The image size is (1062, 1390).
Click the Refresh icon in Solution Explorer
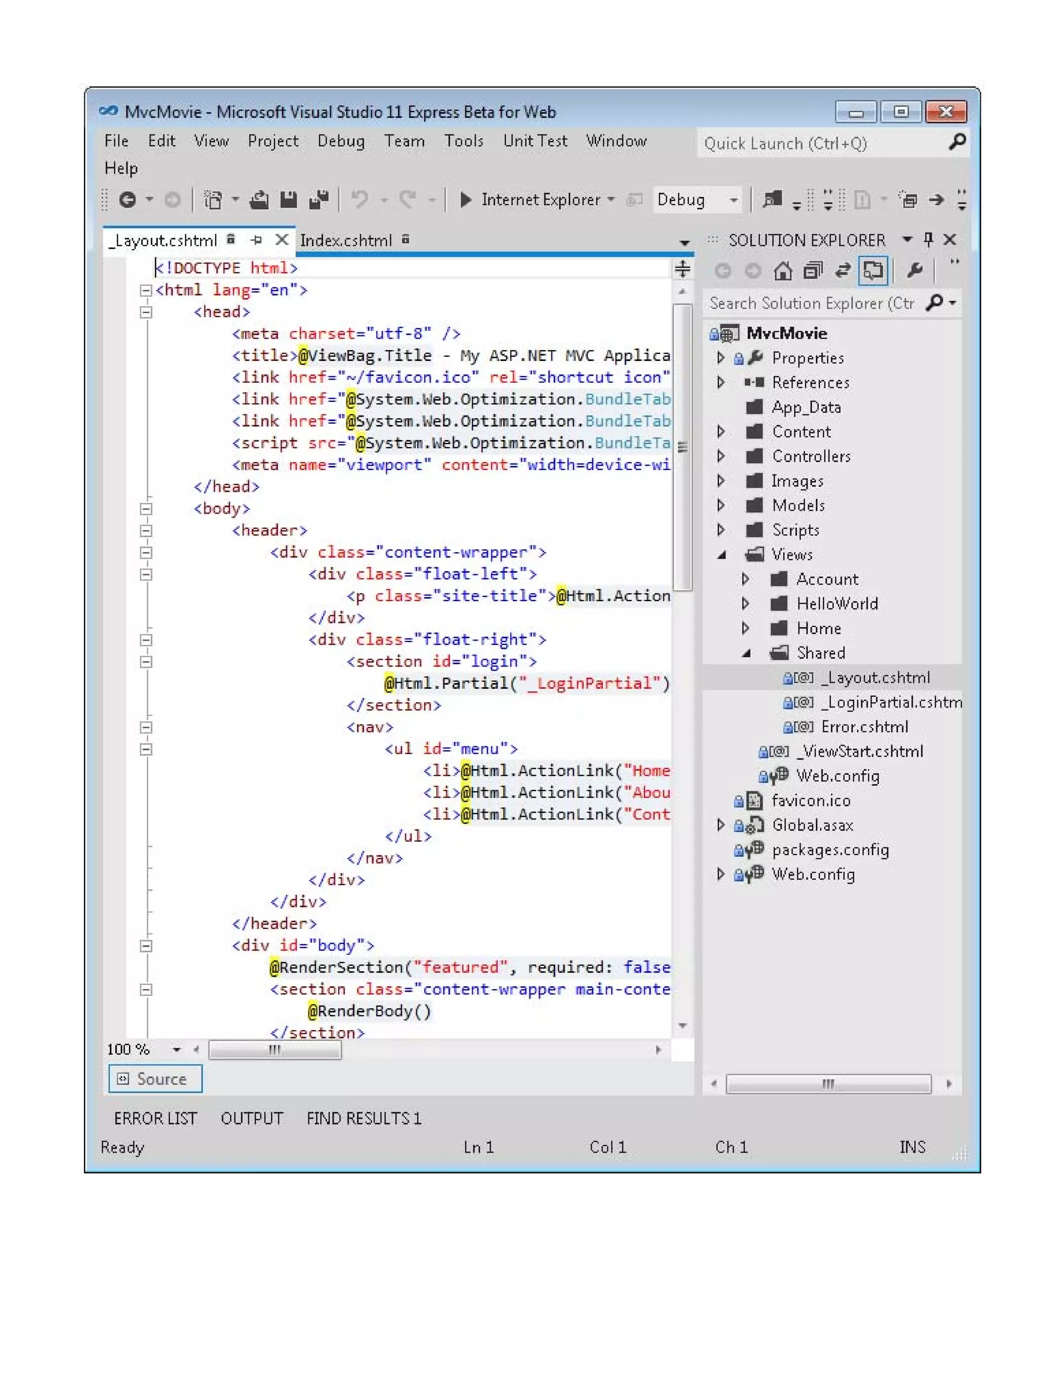coord(842,271)
